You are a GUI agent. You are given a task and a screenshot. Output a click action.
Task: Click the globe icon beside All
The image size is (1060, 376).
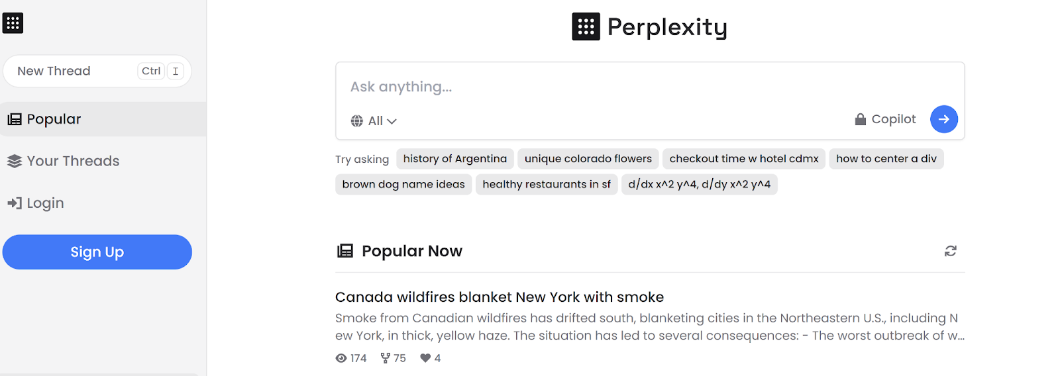tap(356, 120)
